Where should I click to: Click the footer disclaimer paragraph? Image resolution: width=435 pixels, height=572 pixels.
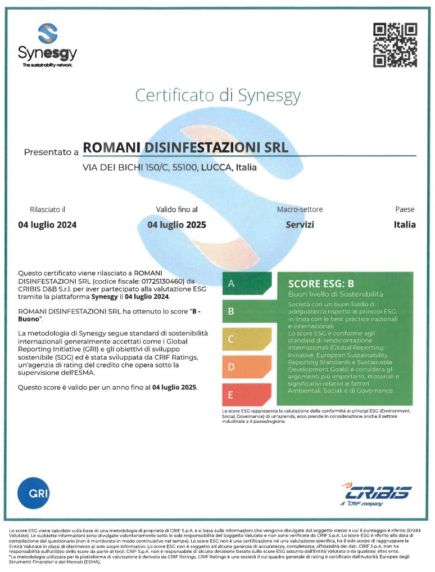217,546
